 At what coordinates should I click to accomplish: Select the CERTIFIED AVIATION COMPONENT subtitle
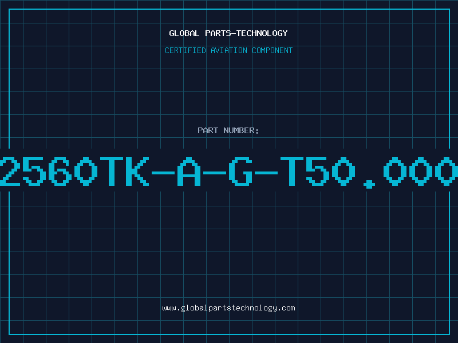(x=228, y=50)
